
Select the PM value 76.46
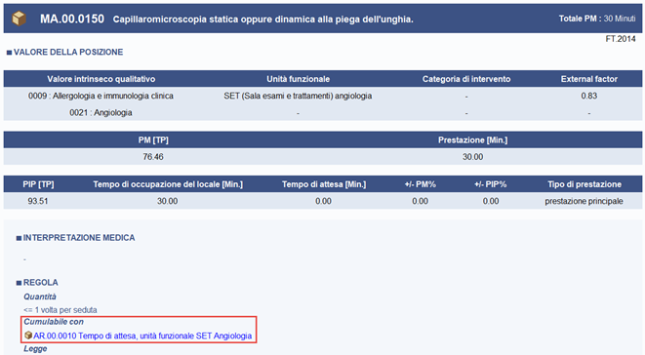153,157
